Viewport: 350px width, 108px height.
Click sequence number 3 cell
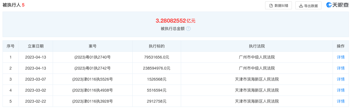point(11,79)
